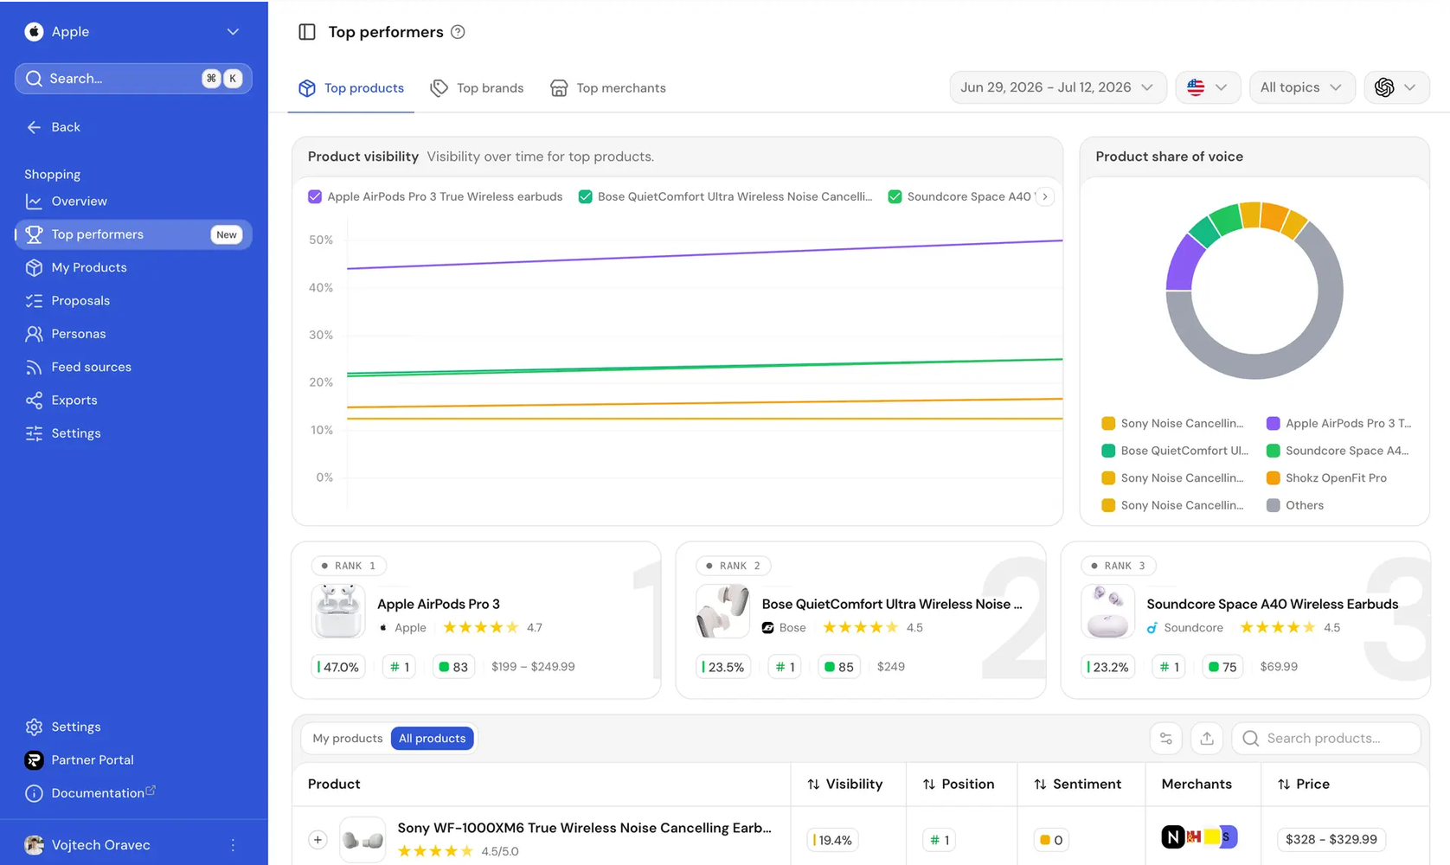Click the orange Shokz OpenFit Pro swatch

tap(1274, 478)
